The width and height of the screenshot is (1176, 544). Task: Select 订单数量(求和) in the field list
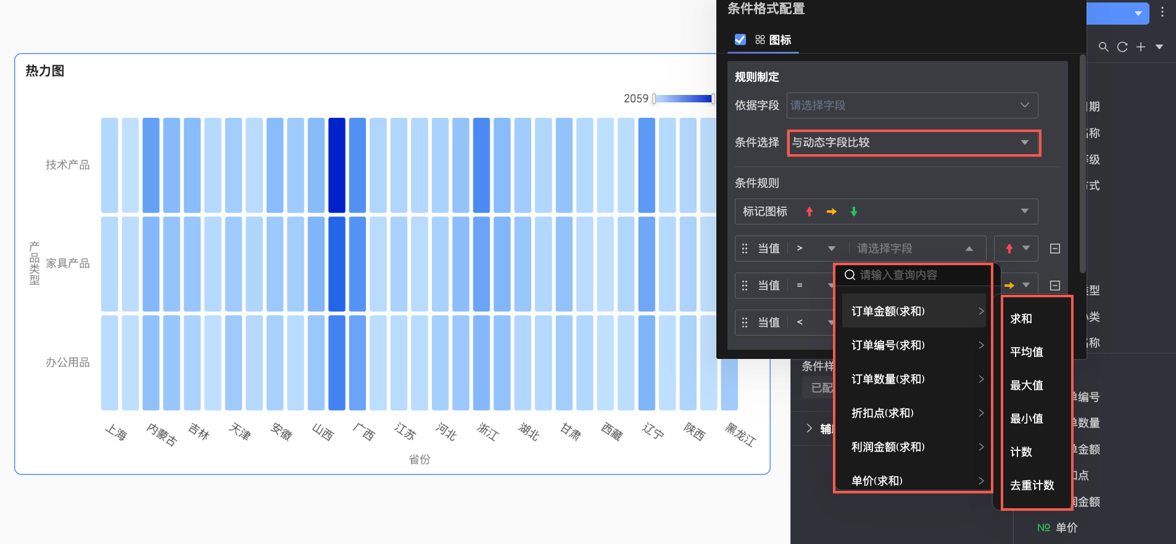tap(914, 379)
